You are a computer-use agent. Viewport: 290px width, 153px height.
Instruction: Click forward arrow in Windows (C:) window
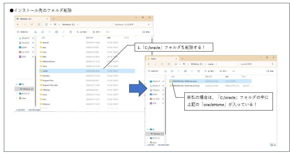point(25,24)
